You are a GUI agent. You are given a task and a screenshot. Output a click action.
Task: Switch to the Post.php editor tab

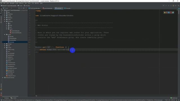click(x=68, y=8)
